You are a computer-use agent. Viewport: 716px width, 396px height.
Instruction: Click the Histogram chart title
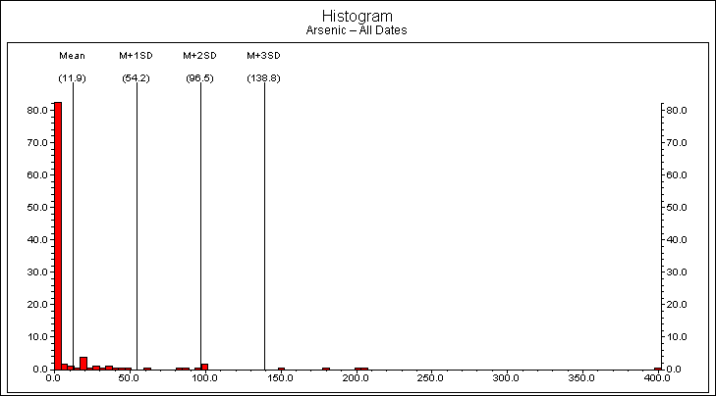coord(358,16)
